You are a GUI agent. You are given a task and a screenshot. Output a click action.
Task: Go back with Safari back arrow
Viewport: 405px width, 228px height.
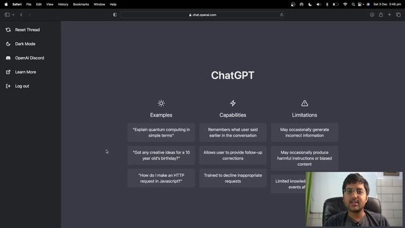click(x=21, y=15)
